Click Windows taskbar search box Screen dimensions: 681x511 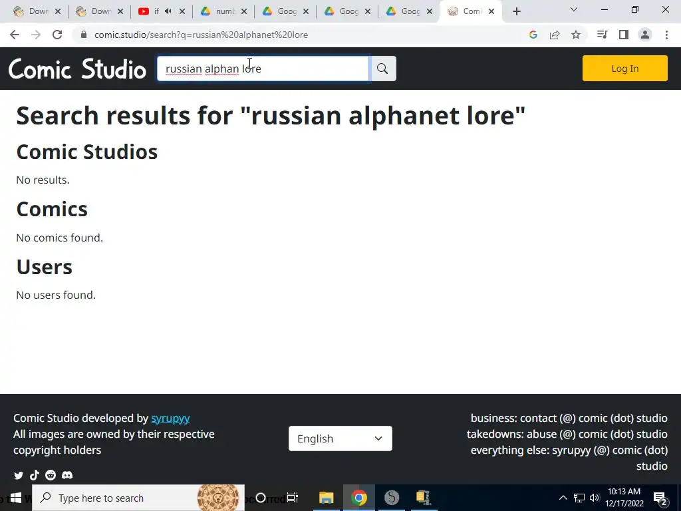(x=138, y=498)
